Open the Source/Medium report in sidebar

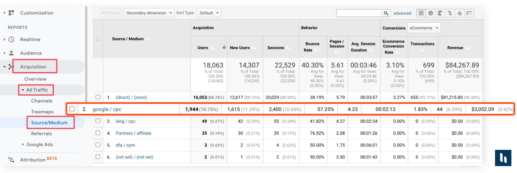(48, 123)
